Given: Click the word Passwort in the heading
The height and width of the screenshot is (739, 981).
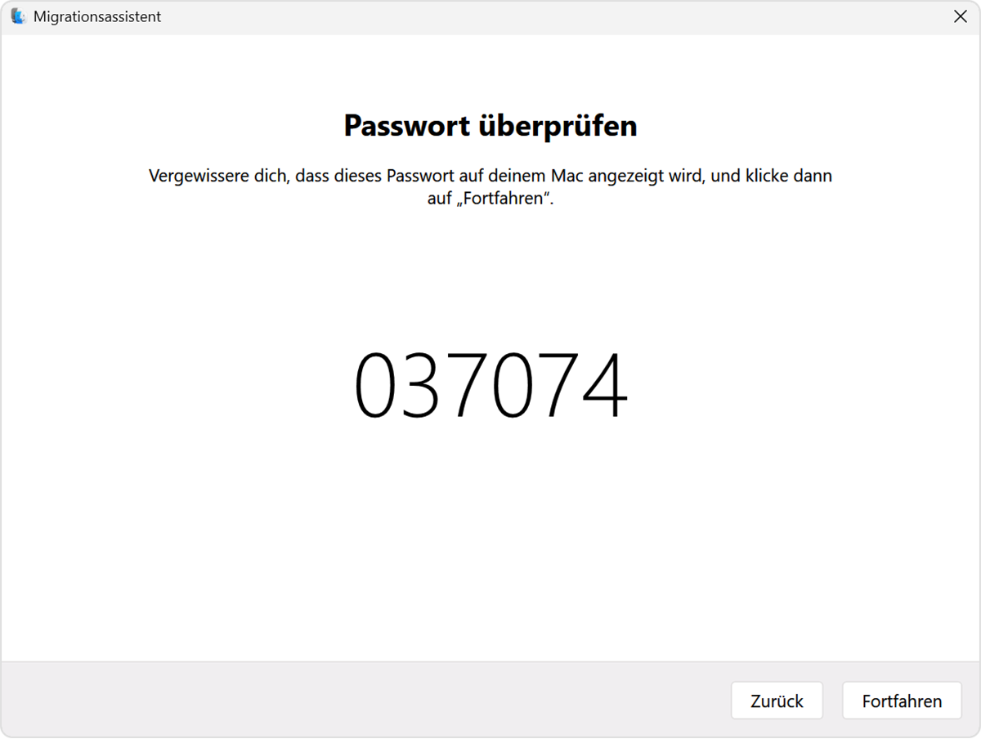Looking at the screenshot, I should coord(406,126).
